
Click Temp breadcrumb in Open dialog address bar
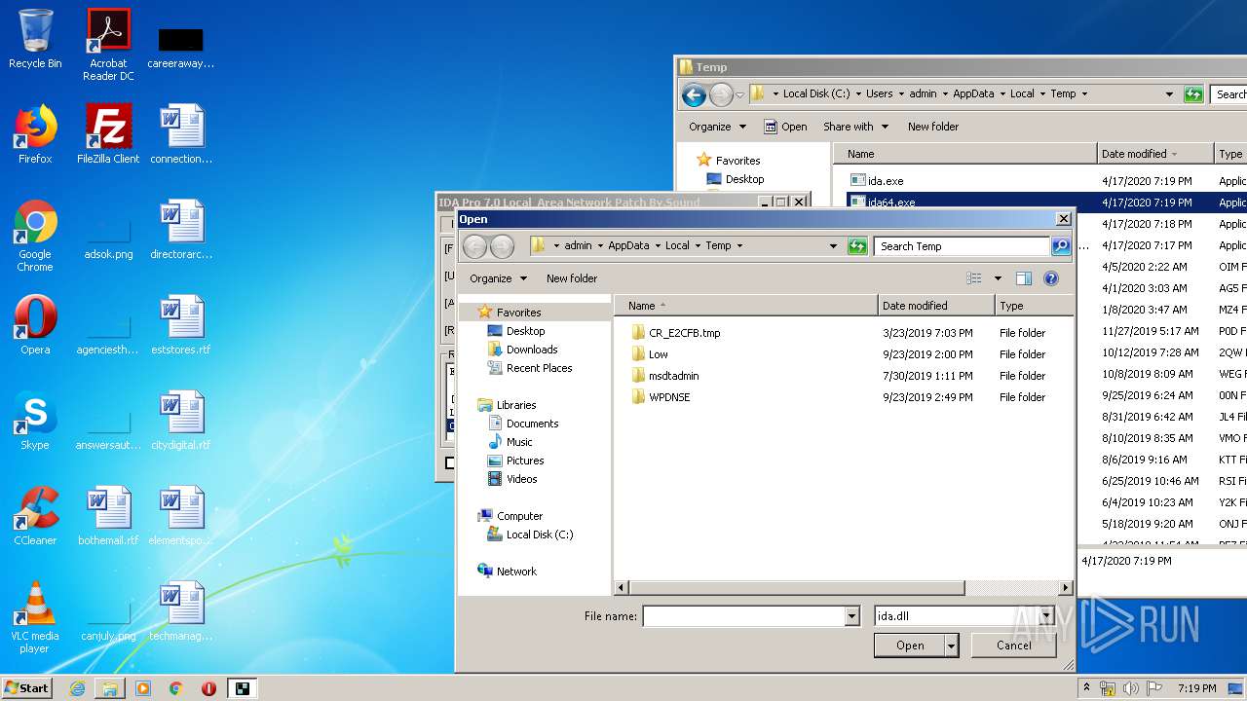coord(718,246)
